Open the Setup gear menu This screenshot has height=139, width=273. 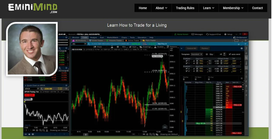tap(228, 34)
